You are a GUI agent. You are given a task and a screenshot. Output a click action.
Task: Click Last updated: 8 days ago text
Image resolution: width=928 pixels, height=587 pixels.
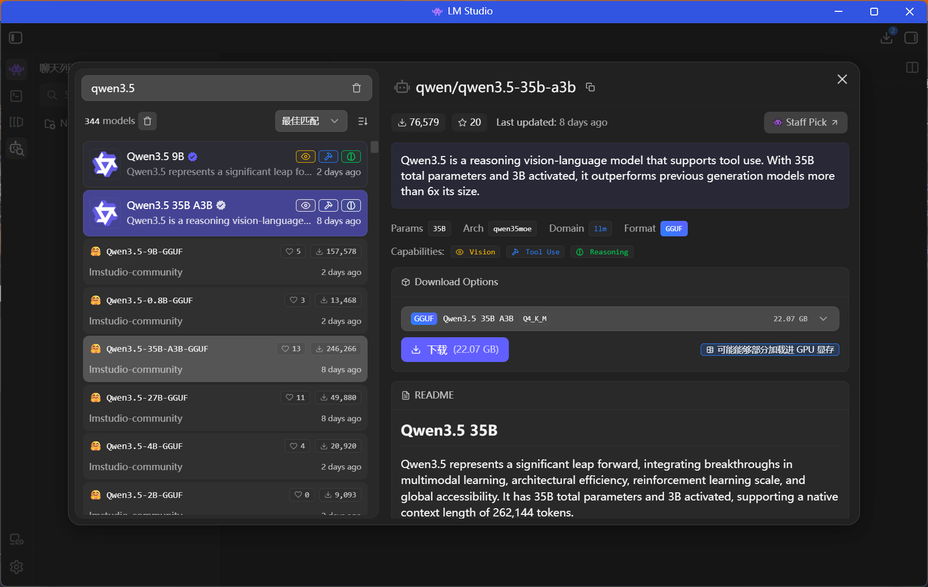552,123
